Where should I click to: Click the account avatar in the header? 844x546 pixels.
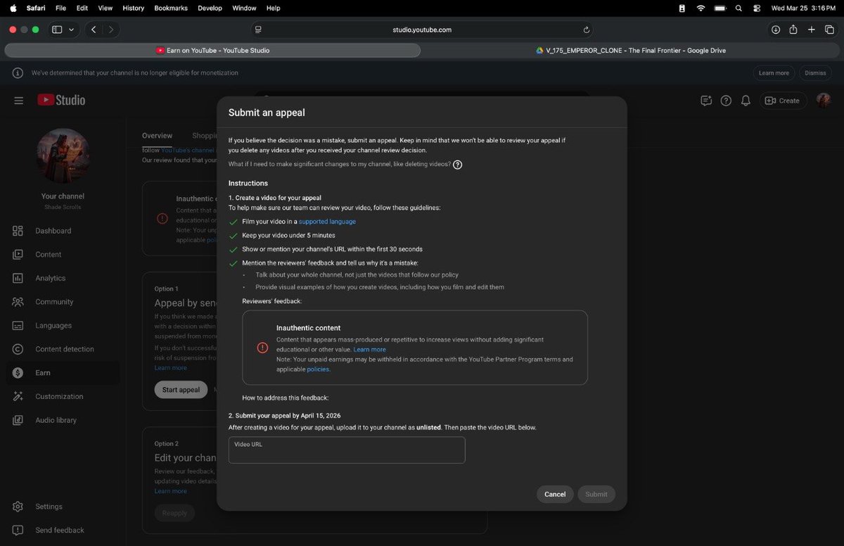[823, 101]
